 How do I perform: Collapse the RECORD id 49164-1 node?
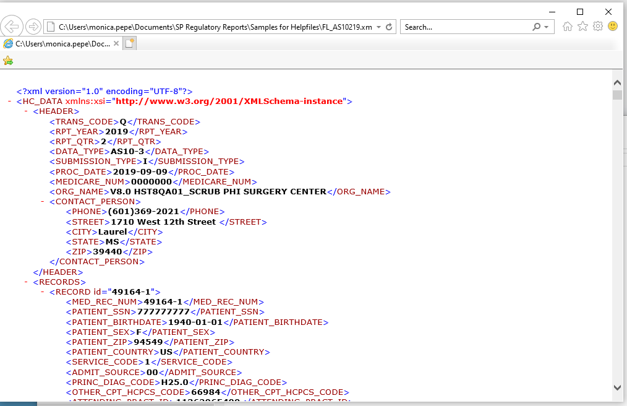click(43, 292)
